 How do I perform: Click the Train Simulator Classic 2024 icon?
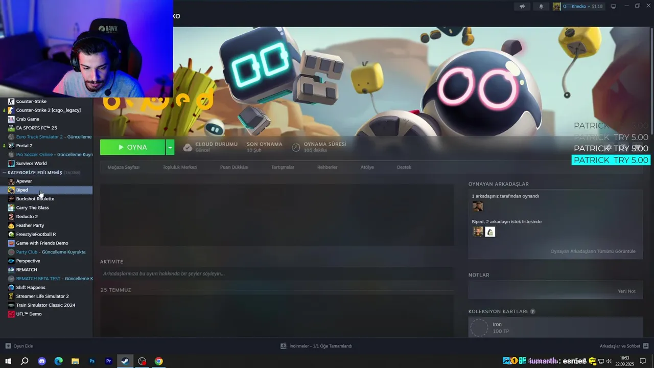click(11, 305)
